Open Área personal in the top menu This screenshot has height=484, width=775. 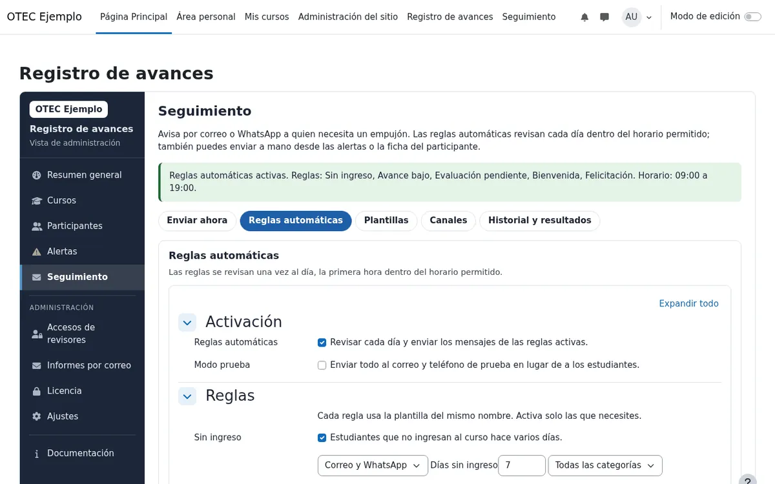pyautogui.click(x=206, y=17)
